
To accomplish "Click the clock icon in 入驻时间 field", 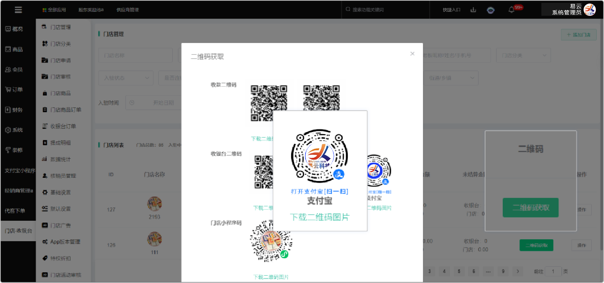I will click(x=132, y=103).
